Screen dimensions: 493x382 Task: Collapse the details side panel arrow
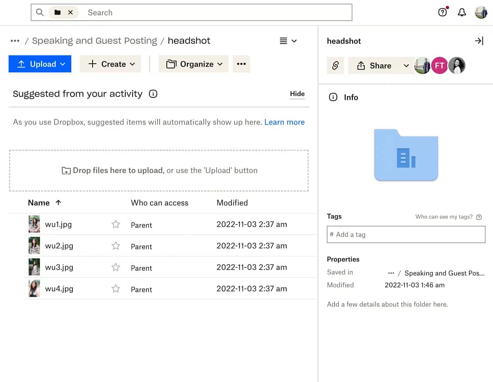point(479,41)
